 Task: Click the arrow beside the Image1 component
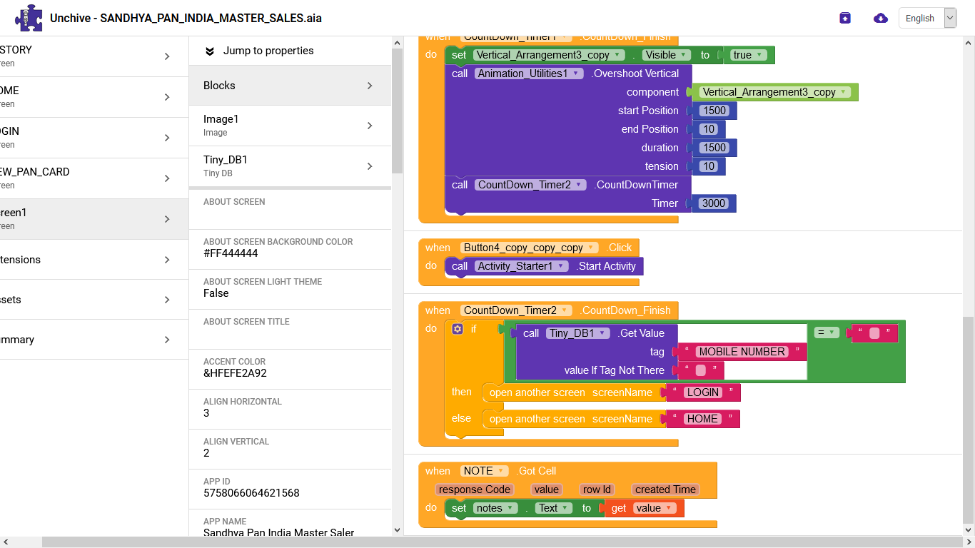[x=370, y=126]
